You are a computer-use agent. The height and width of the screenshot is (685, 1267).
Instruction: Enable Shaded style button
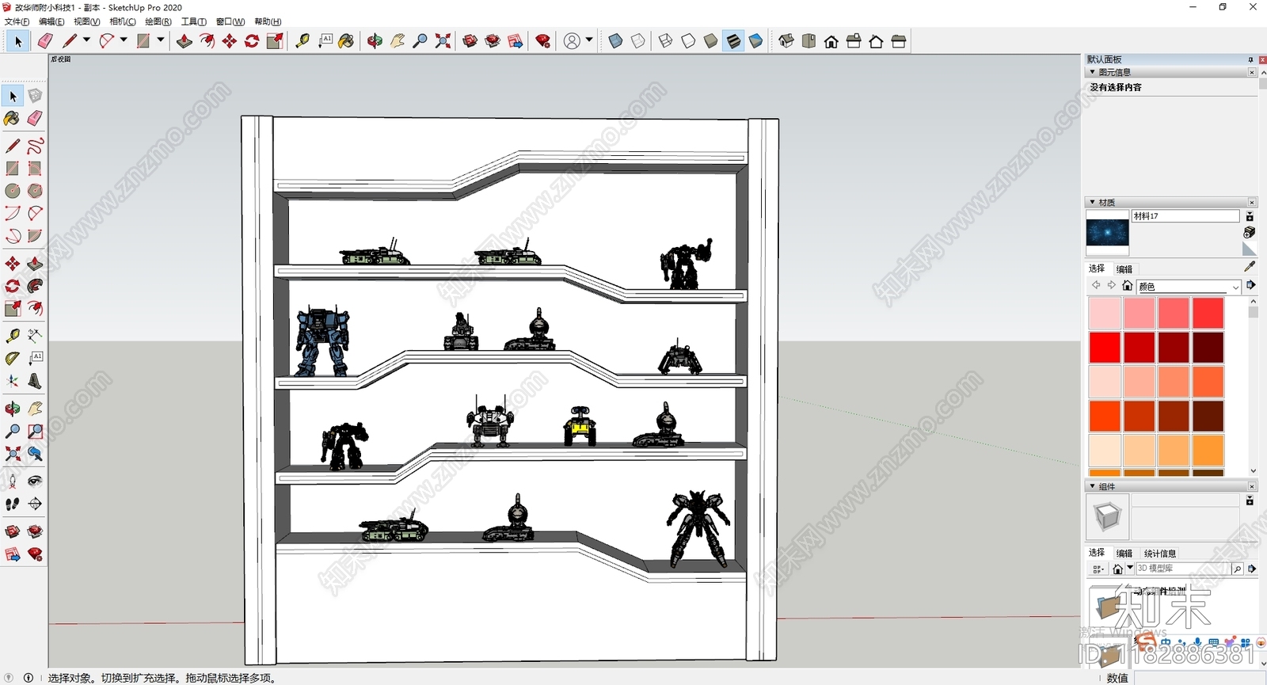pos(711,41)
